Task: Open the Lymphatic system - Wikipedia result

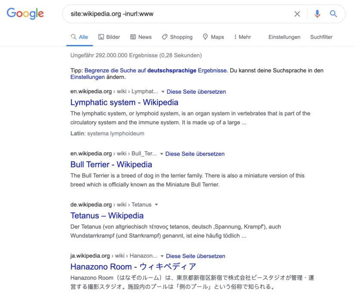Action: [x=124, y=102]
